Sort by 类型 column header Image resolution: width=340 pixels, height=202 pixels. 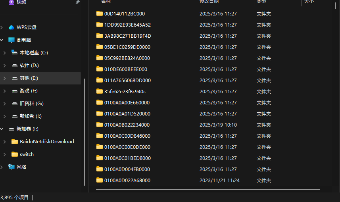pyautogui.click(x=262, y=2)
